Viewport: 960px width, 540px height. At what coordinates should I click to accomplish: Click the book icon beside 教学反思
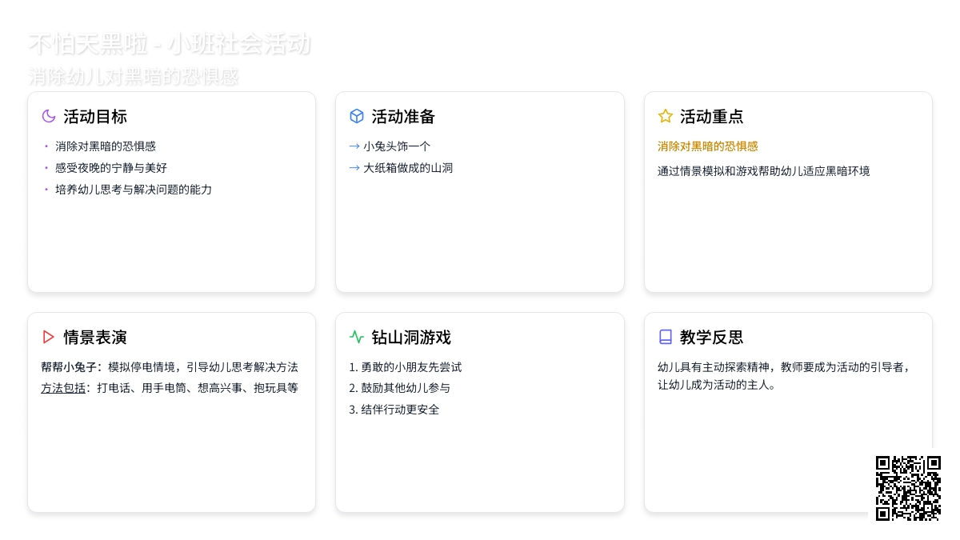[665, 337]
